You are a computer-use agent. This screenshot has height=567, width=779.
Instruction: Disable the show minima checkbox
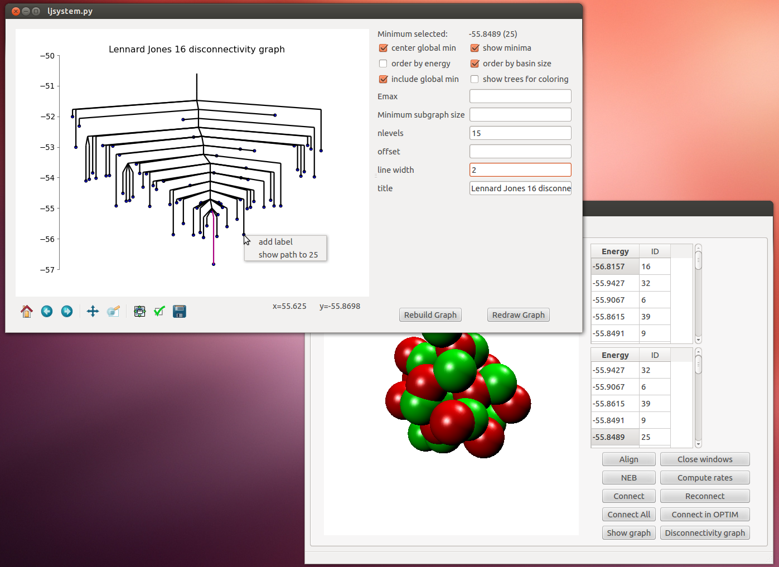point(475,48)
